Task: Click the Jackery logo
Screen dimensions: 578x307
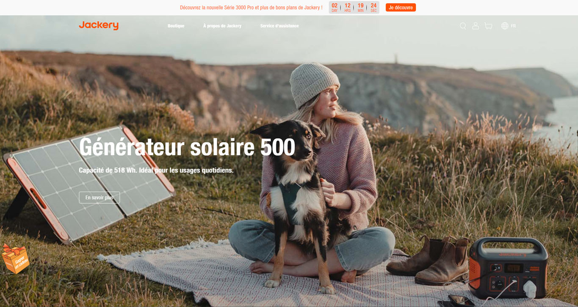Action: coord(99,25)
